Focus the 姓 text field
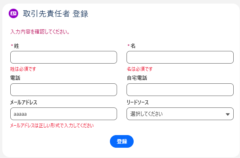 coord(63,57)
